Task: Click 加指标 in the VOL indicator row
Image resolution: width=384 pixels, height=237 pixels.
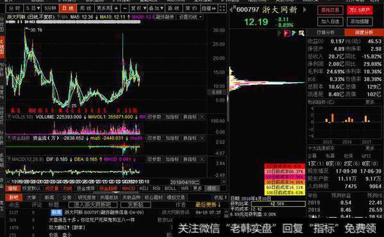Action: [172, 117]
